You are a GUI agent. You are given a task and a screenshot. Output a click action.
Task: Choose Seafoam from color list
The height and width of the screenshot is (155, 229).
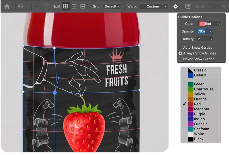[x=201, y=129]
